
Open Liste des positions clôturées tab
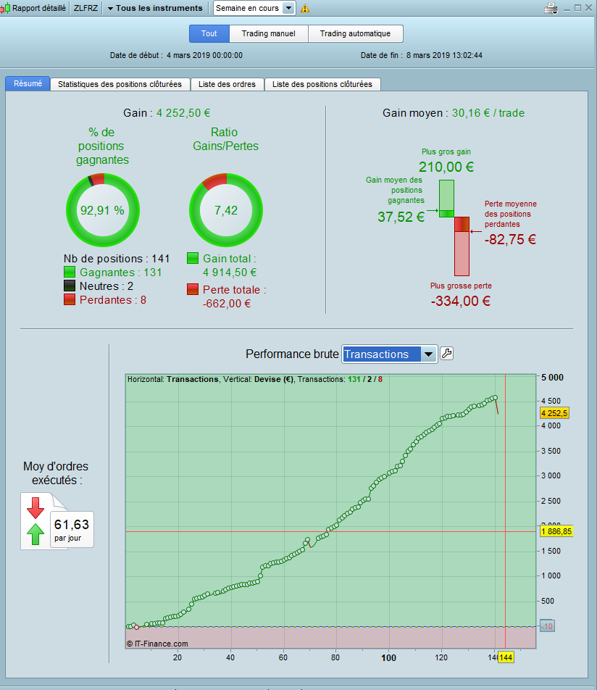coord(322,84)
